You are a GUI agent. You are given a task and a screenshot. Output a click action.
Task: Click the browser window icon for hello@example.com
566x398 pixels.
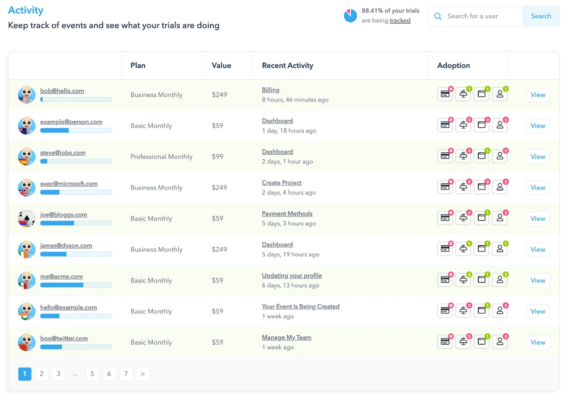pos(482,311)
